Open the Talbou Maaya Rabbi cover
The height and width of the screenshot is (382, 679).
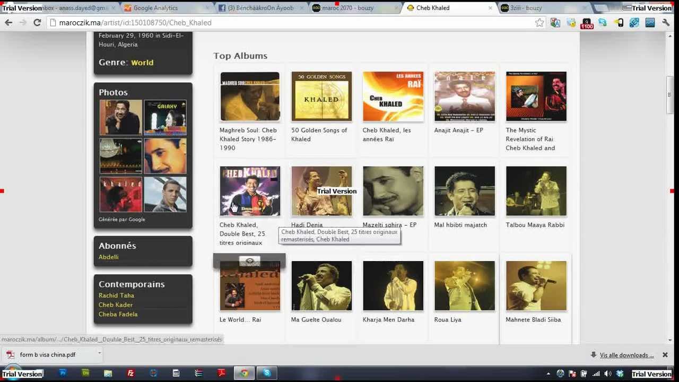(x=536, y=191)
